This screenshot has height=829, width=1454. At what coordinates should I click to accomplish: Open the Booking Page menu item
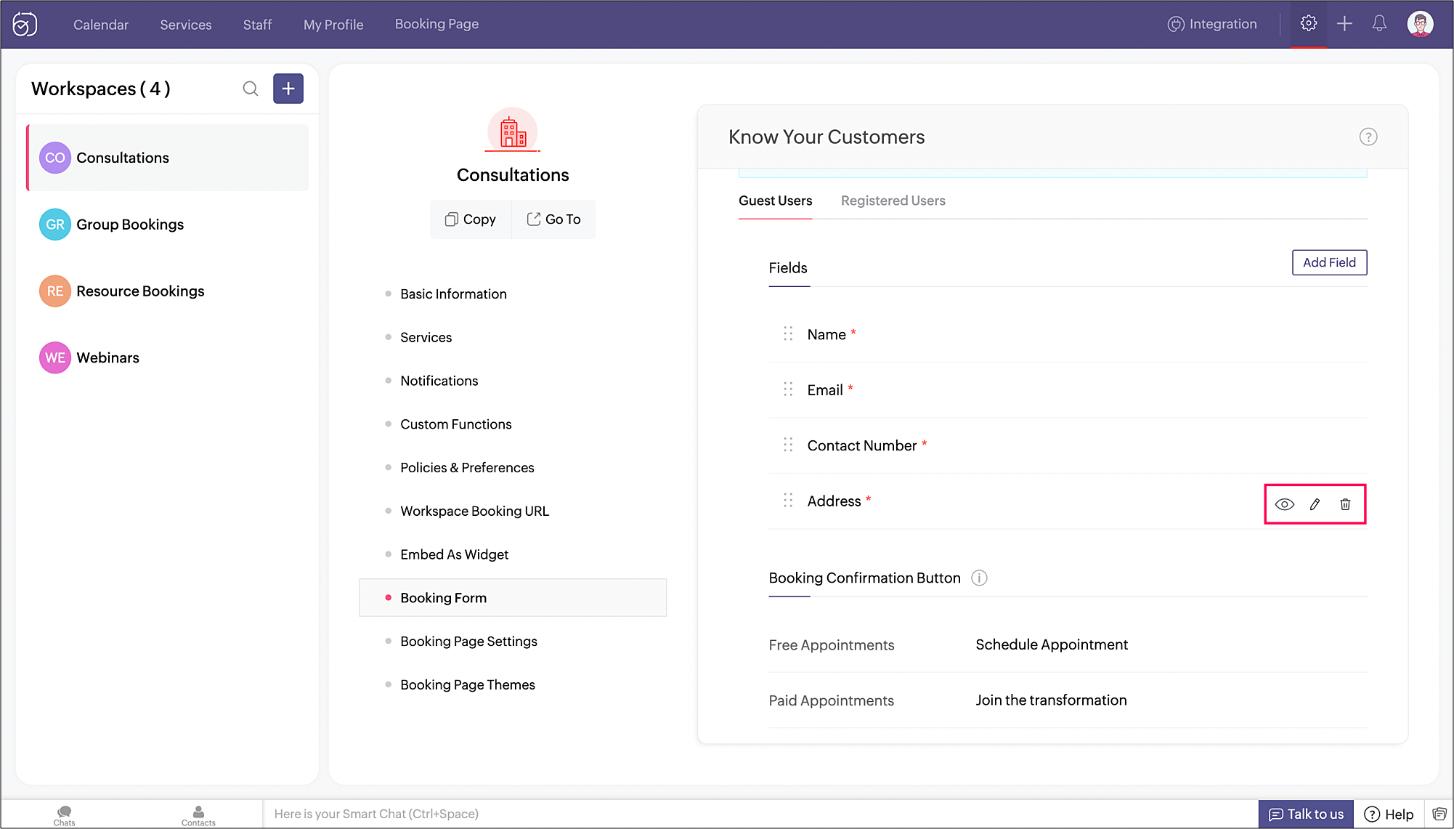(436, 24)
